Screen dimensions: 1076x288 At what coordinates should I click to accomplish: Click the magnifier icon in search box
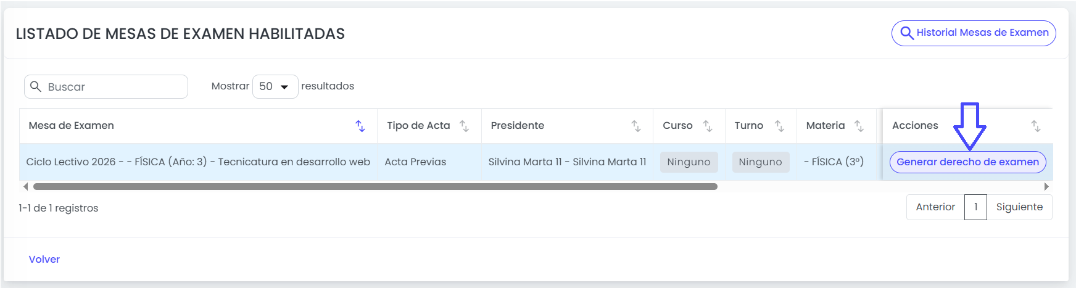pyautogui.click(x=36, y=86)
